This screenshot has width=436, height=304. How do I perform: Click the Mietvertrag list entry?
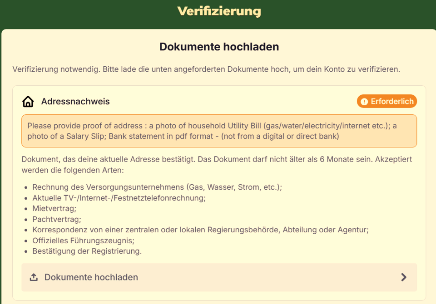click(x=54, y=208)
